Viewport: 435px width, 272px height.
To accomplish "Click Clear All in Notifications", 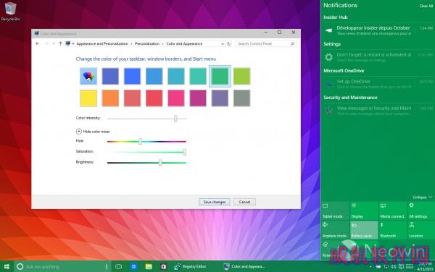I will 426,6.
